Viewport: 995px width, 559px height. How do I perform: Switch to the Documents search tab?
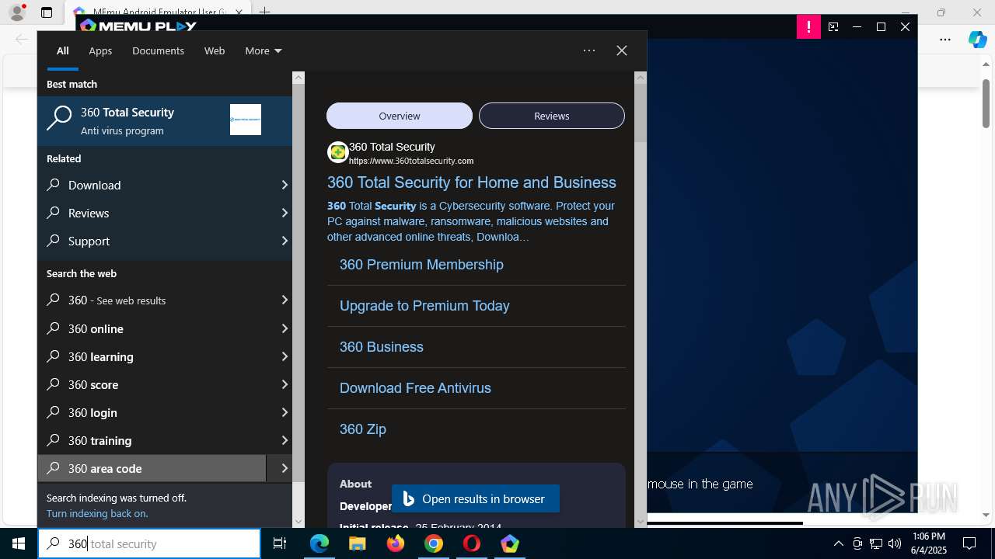pos(158,50)
